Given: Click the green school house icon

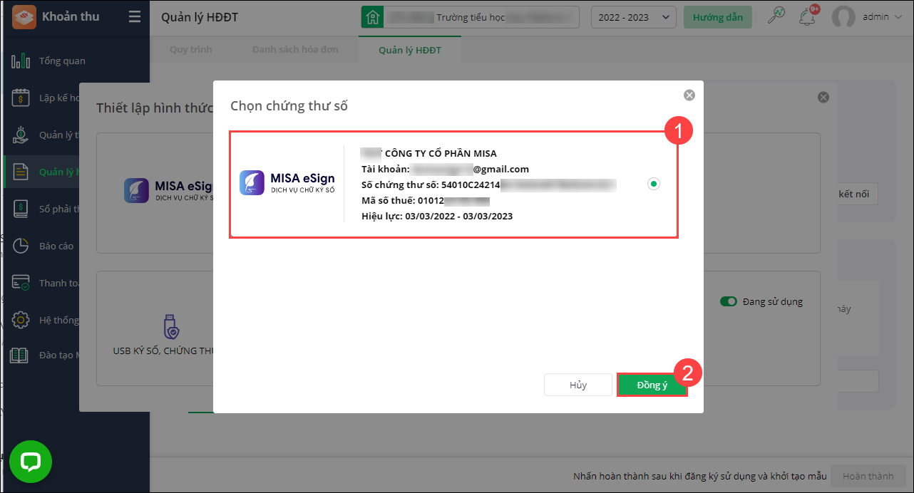Looking at the screenshot, I should click(x=371, y=17).
